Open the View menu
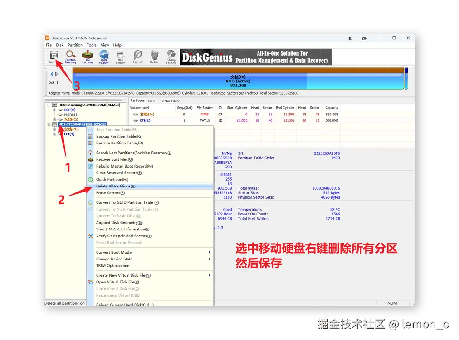 (105, 45)
